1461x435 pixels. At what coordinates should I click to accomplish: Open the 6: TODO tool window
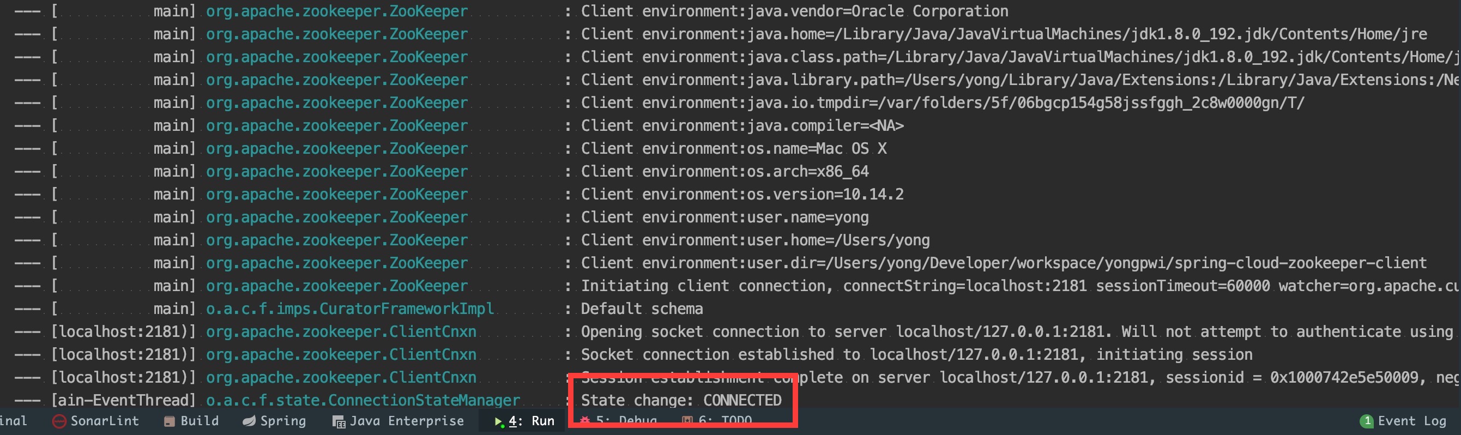tap(717, 421)
